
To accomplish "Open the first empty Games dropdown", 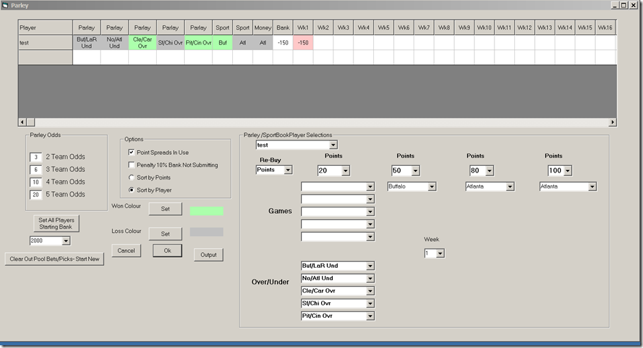I will (370, 187).
